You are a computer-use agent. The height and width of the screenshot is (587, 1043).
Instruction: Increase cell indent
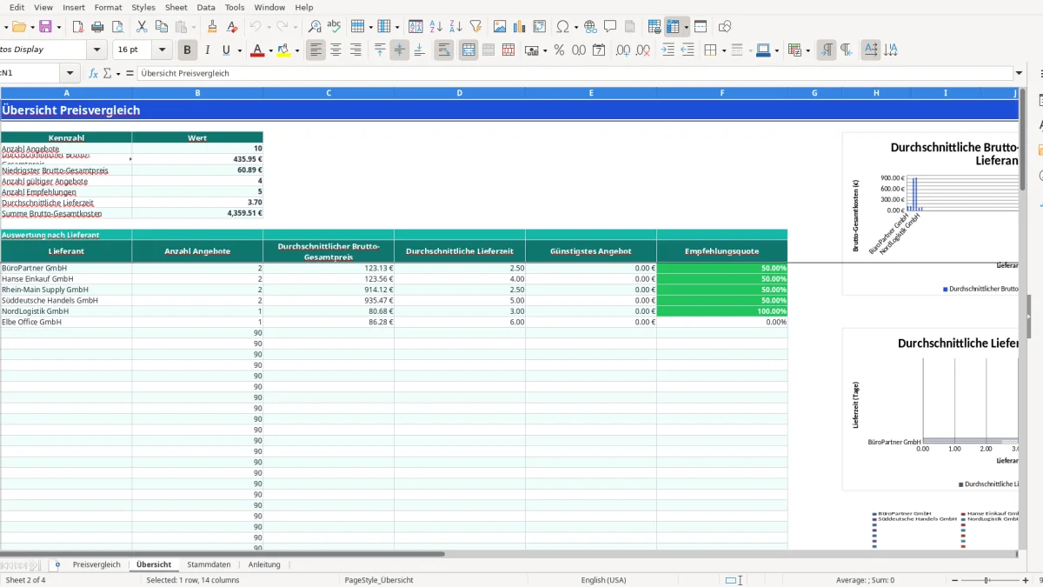click(x=668, y=50)
